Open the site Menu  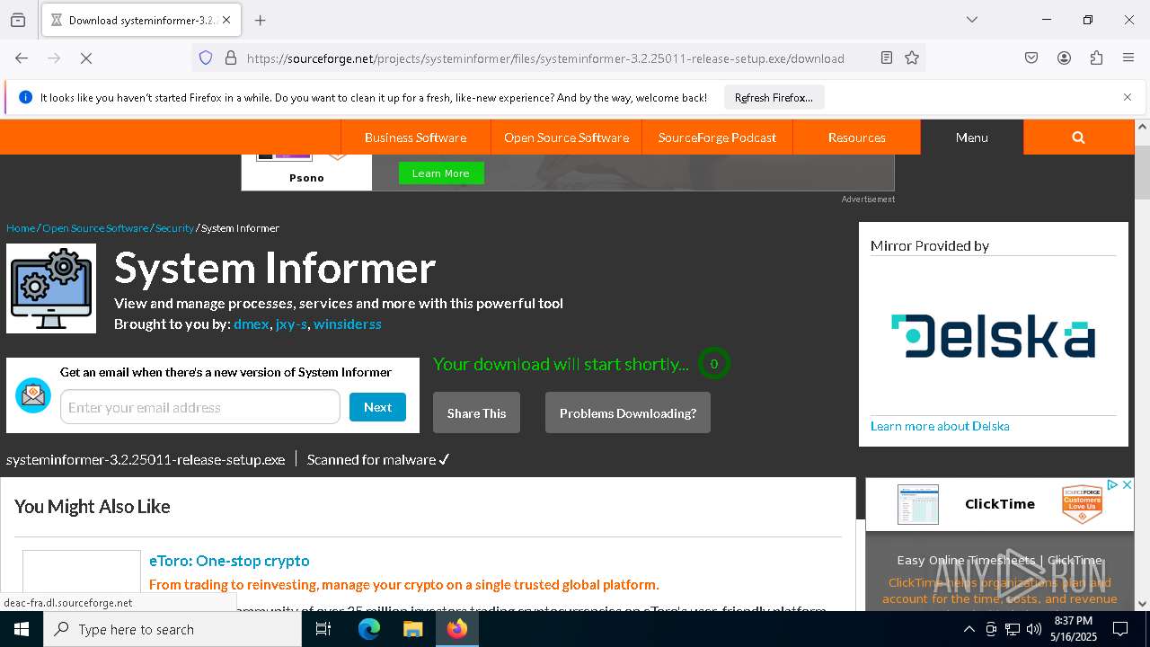pyautogui.click(x=971, y=137)
